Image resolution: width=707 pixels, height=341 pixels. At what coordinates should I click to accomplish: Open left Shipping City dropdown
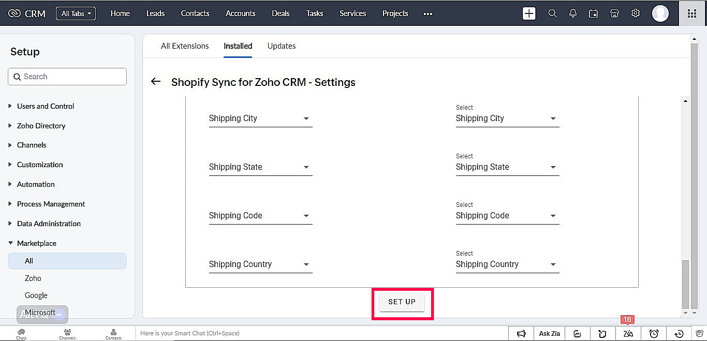pyautogui.click(x=260, y=118)
